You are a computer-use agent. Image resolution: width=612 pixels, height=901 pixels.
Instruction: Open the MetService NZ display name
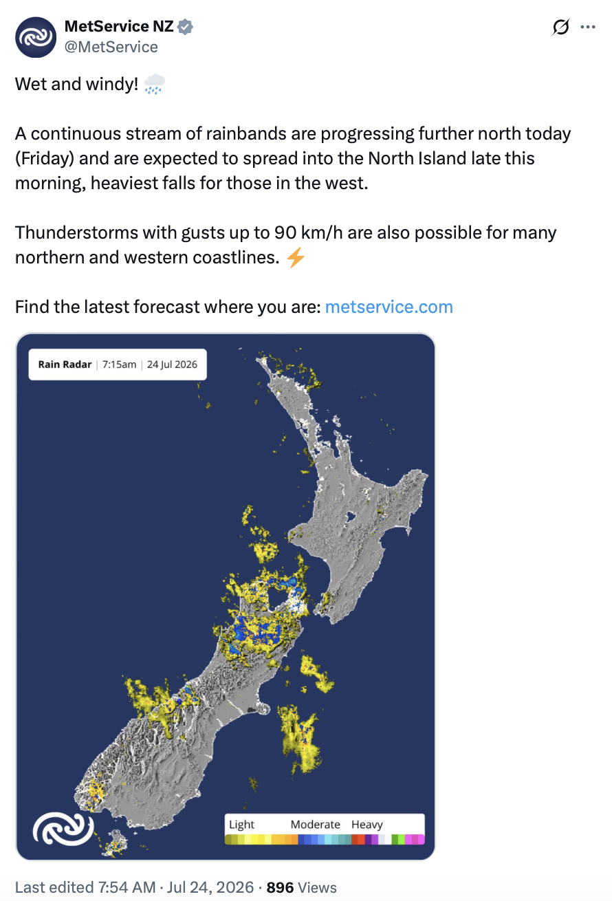[x=119, y=27]
